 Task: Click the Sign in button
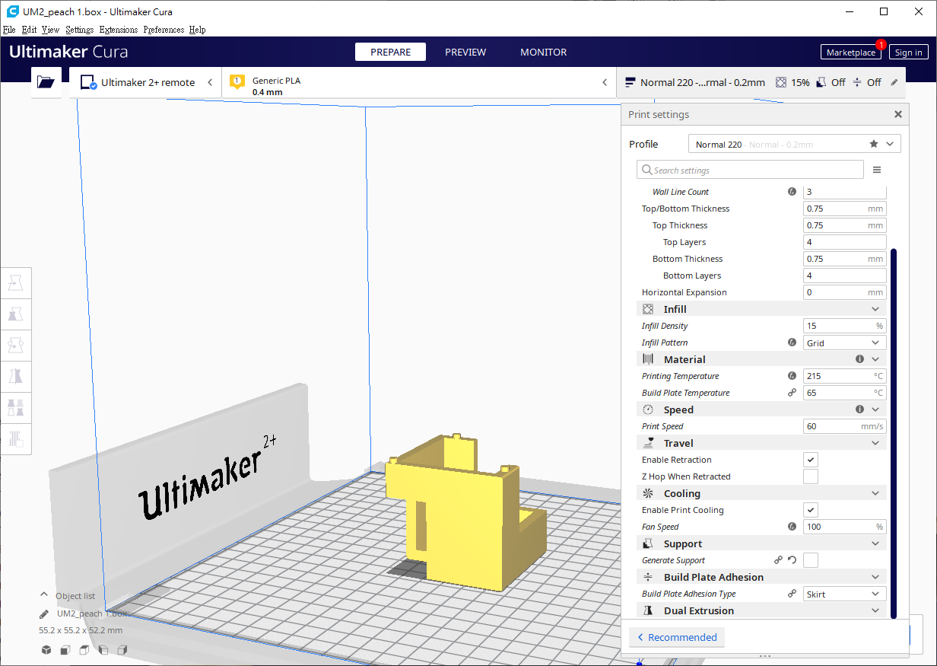(x=909, y=52)
